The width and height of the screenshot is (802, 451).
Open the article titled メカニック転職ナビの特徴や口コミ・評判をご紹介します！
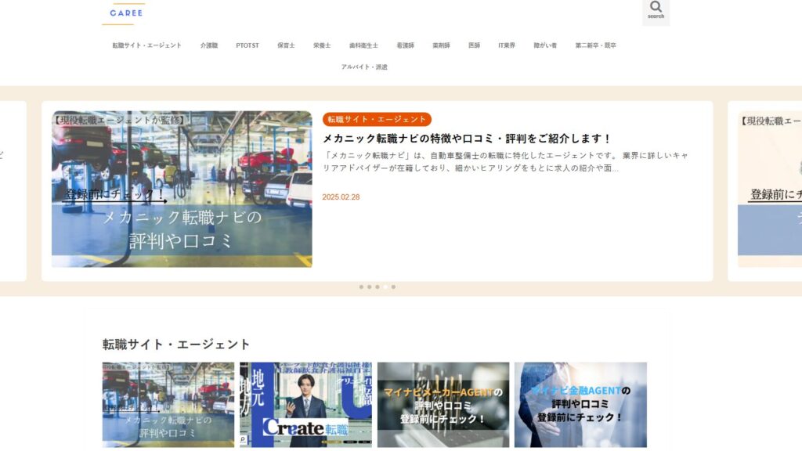[467, 139]
